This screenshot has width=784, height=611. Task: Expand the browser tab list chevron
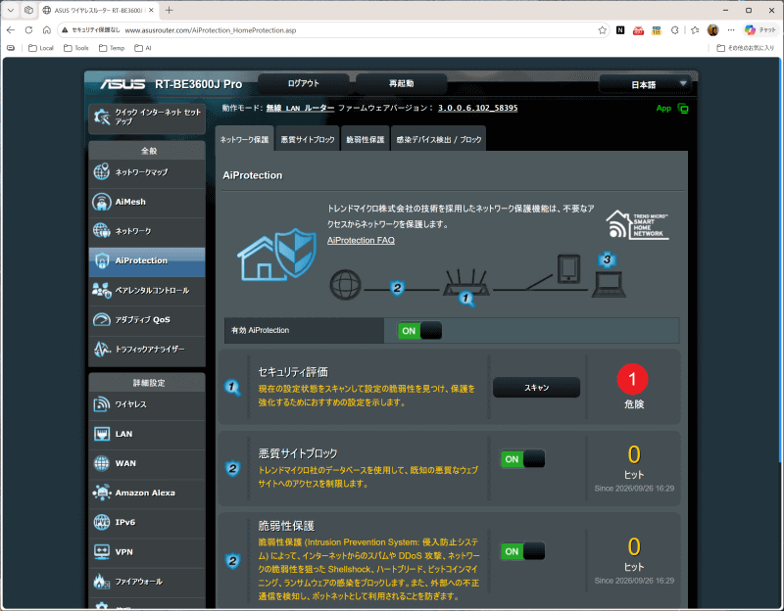click(x=11, y=10)
